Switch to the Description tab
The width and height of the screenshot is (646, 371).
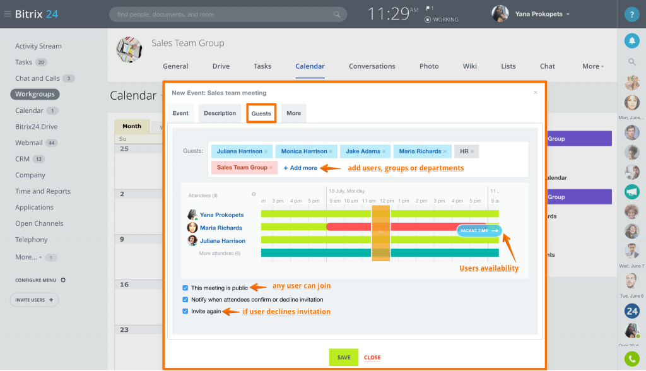coord(220,114)
